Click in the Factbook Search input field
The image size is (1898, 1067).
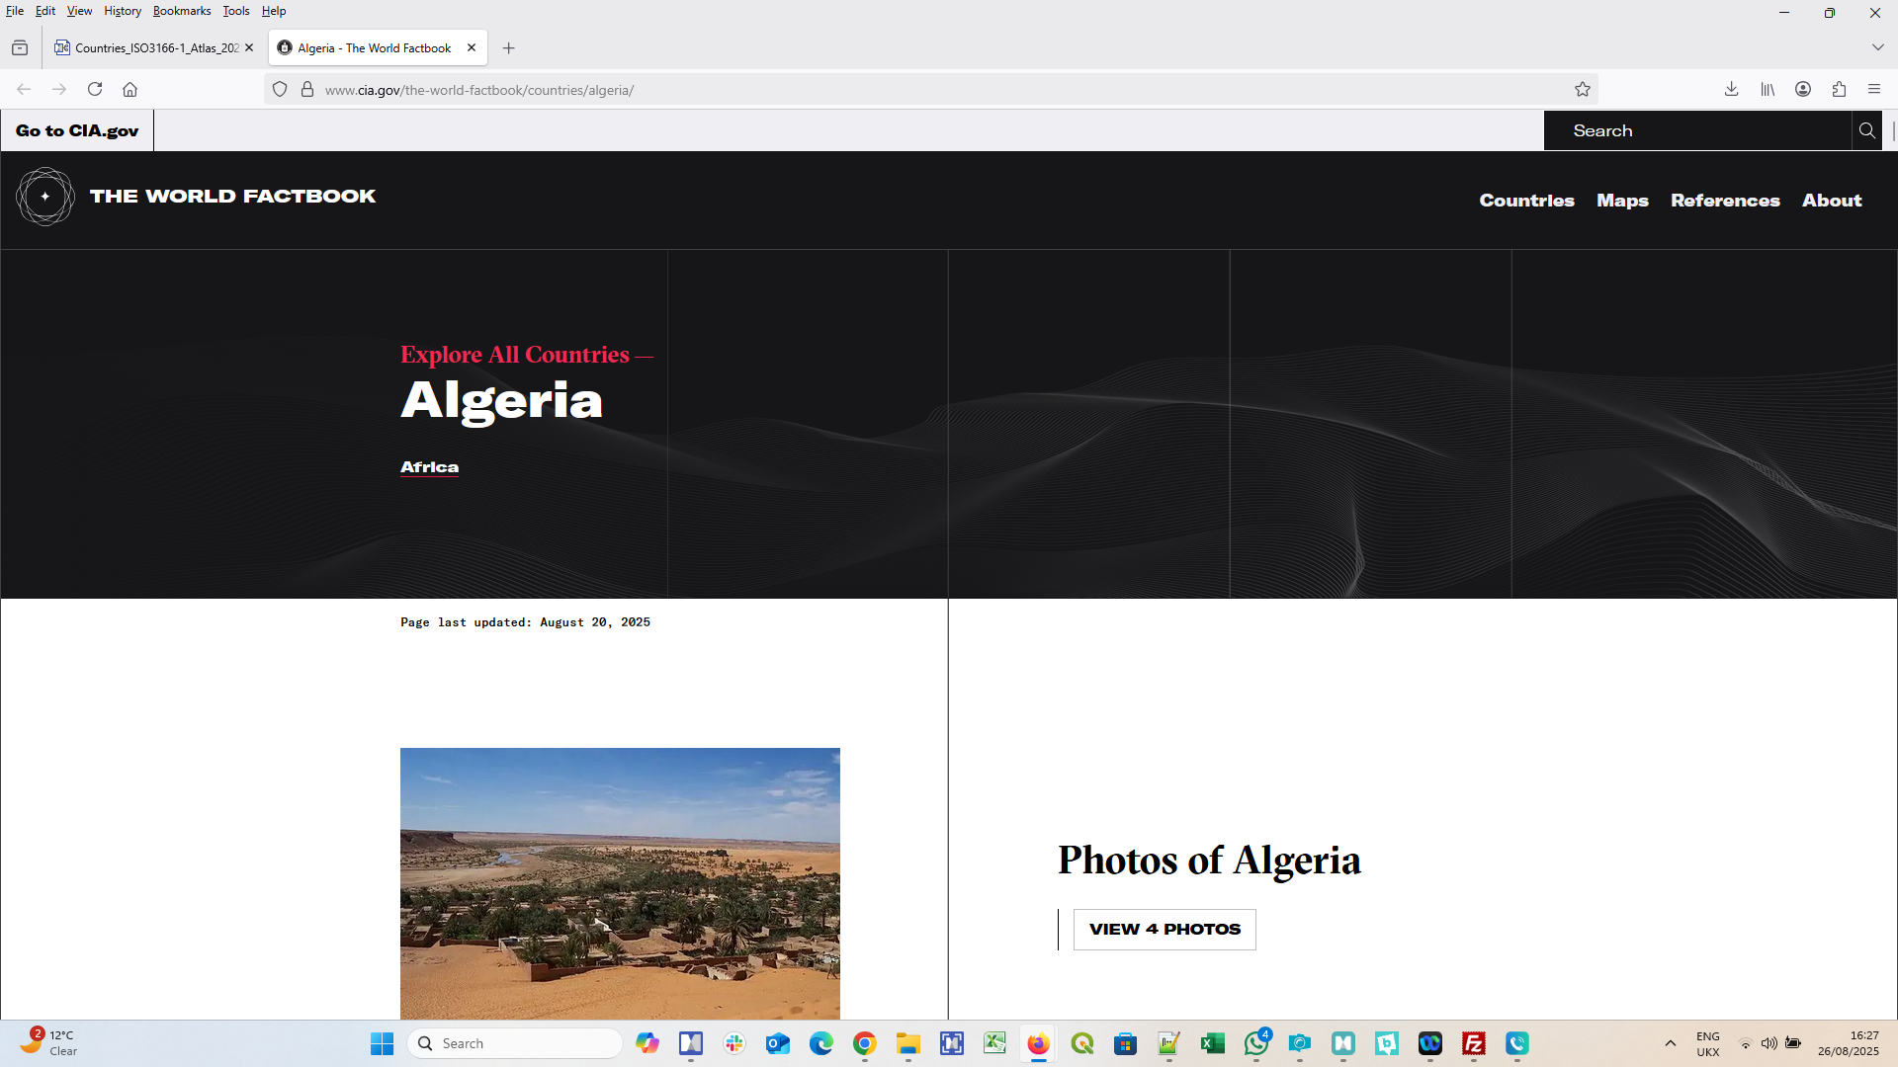click(1696, 130)
